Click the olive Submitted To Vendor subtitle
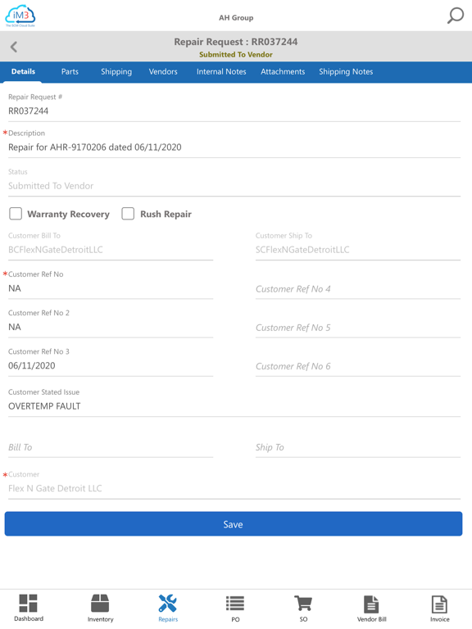Viewport: 472px width, 629px height. click(x=236, y=55)
